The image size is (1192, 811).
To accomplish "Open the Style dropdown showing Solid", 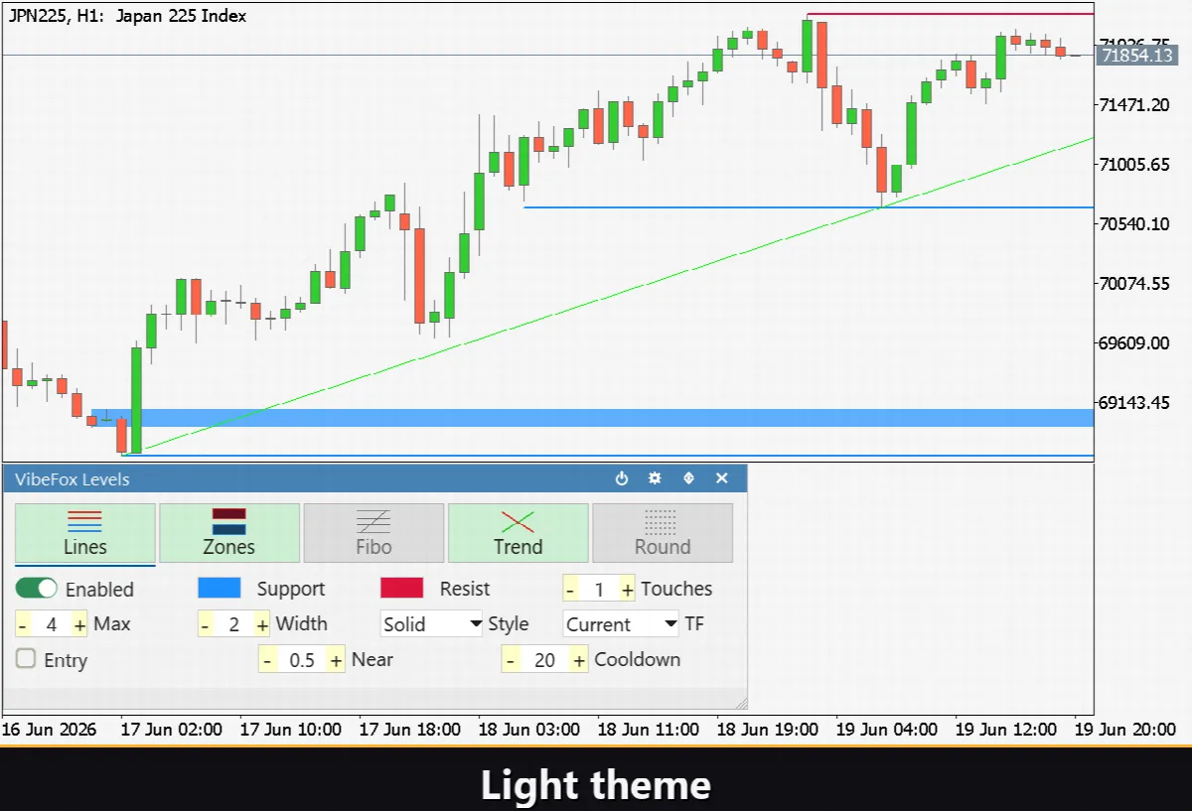I will pyautogui.click(x=432, y=624).
